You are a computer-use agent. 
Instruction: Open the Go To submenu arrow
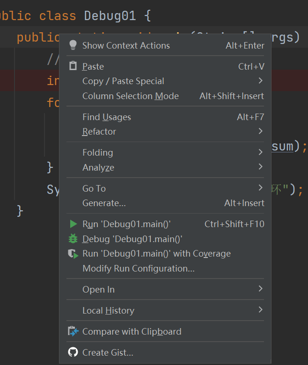(260, 188)
